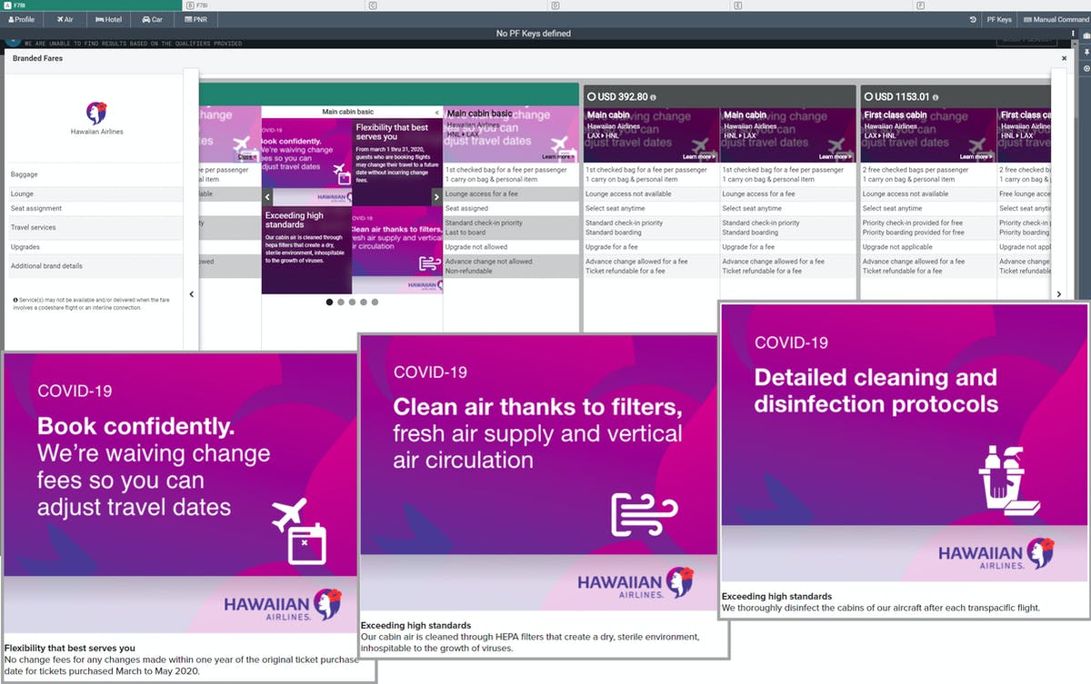
Task: Go to next image in brand carousel
Action: [x=436, y=196]
